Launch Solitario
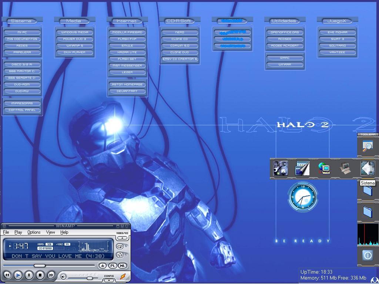379x284 pixels. pyautogui.click(x=338, y=45)
